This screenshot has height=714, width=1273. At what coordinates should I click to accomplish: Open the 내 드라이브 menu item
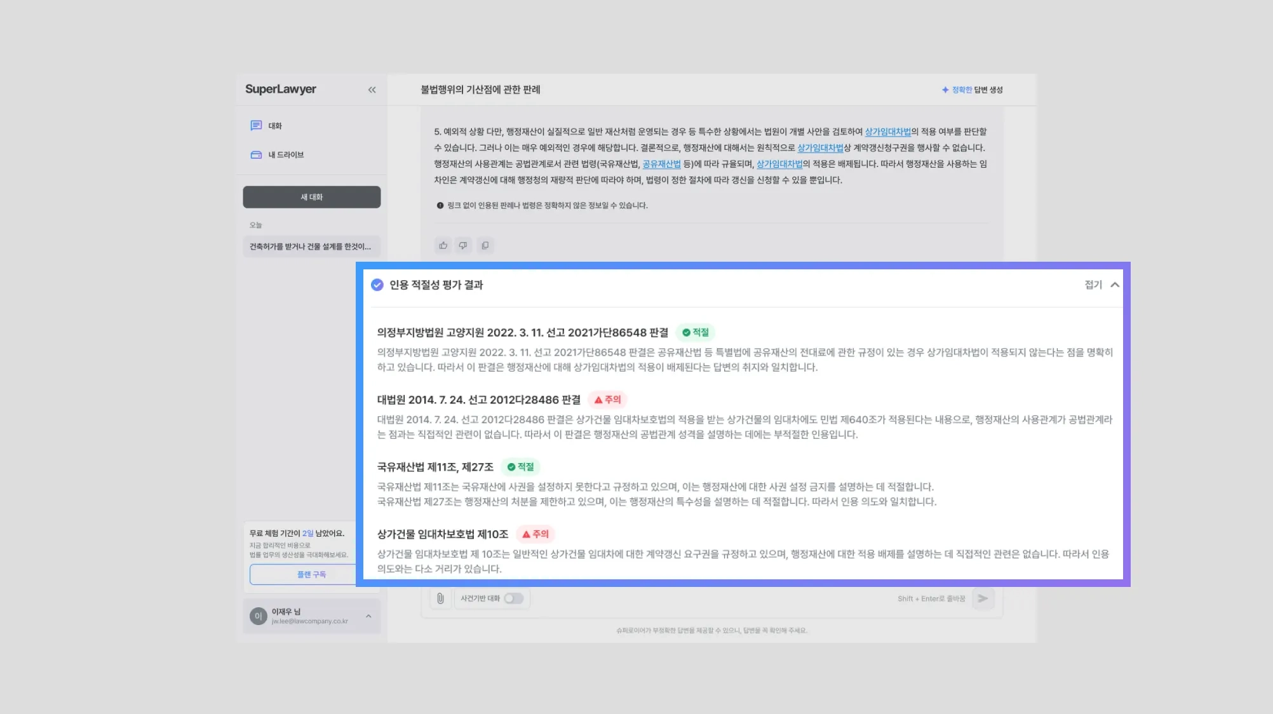click(286, 155)
